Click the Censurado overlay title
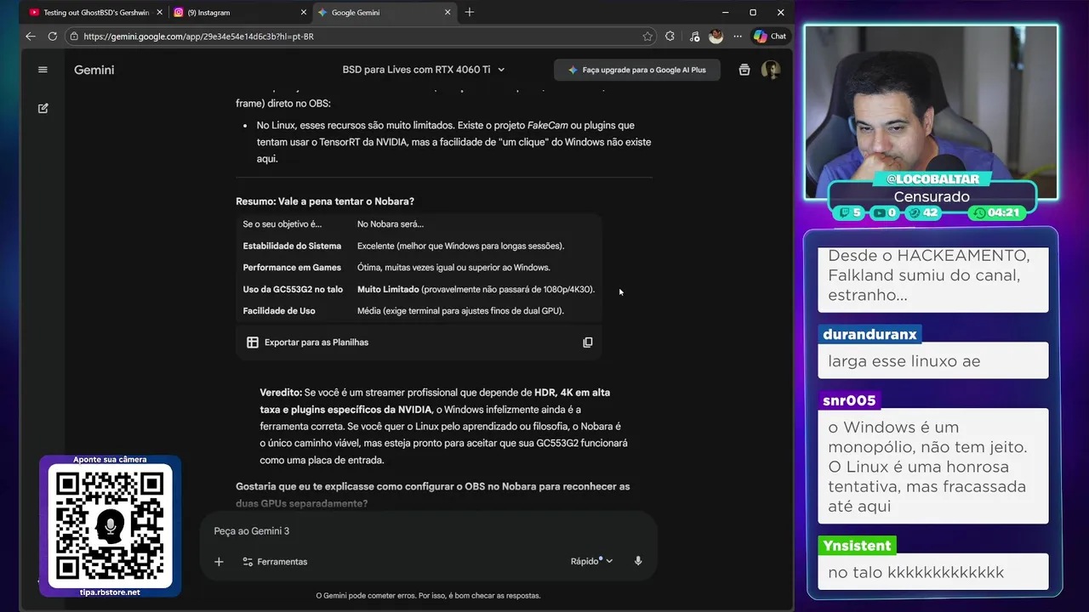 (x=932, y=196)
